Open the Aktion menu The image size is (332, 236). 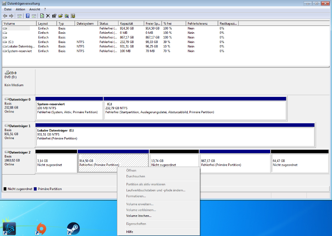point(20,9)
